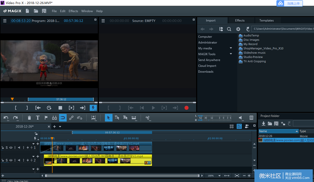Open the Window menu
The image size is (314, 182).
tap(87, 11)
